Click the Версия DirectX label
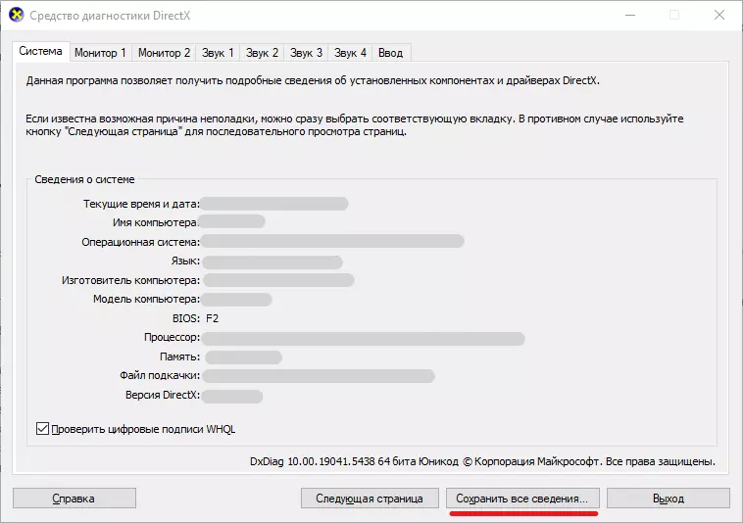 [x=163, y=395]
